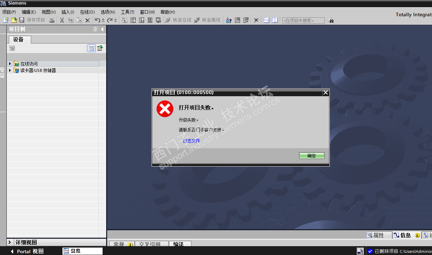Screen dimensions: 432x255
Task: Click the 已删除项目 status message
Action: pos(387,251)
